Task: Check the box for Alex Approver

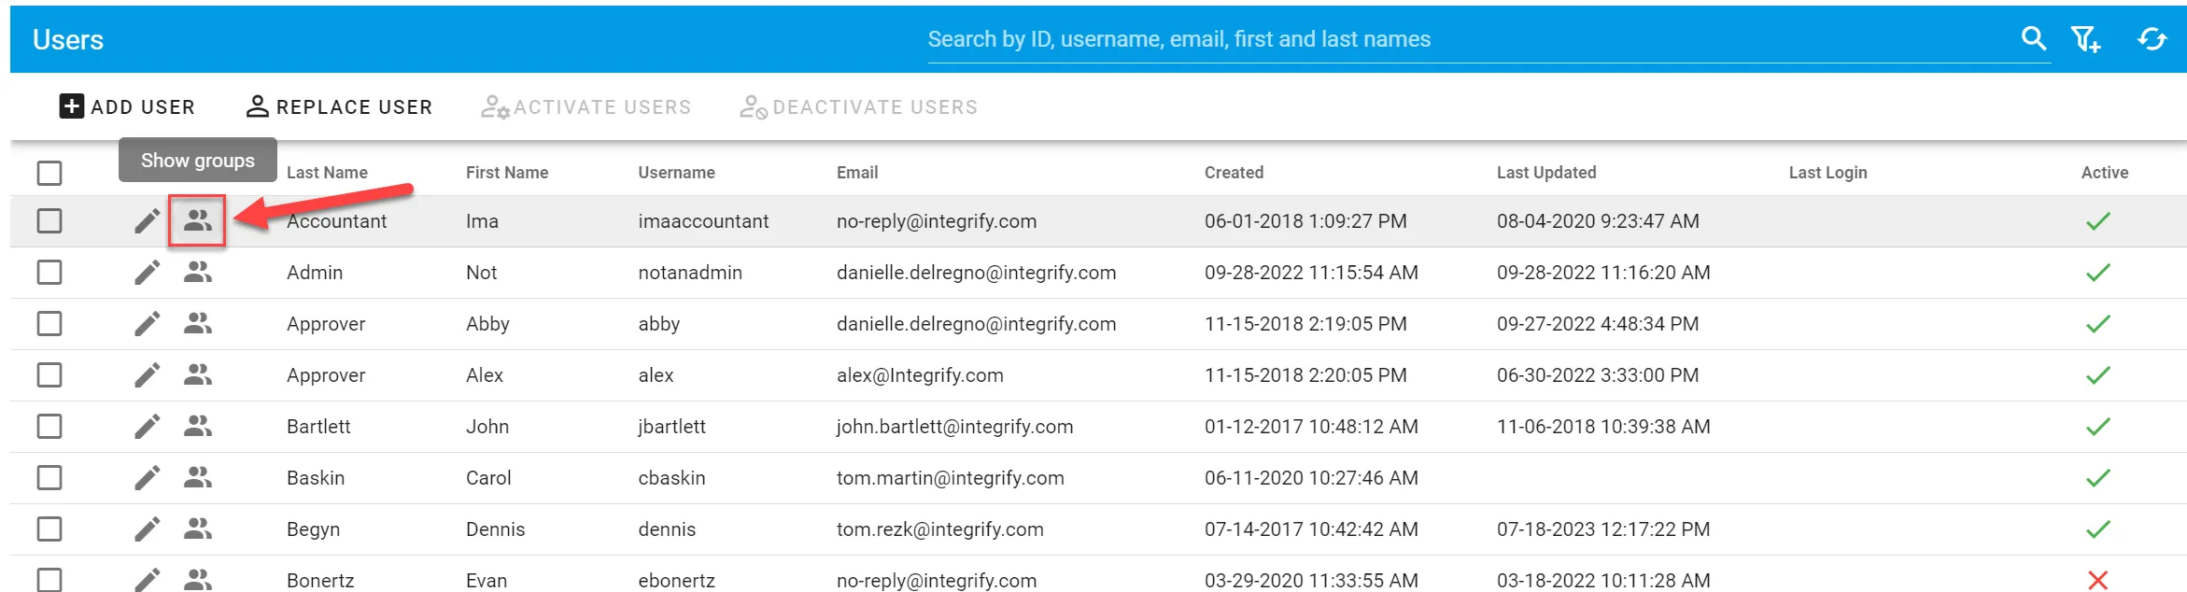Action: coord(49,375)
